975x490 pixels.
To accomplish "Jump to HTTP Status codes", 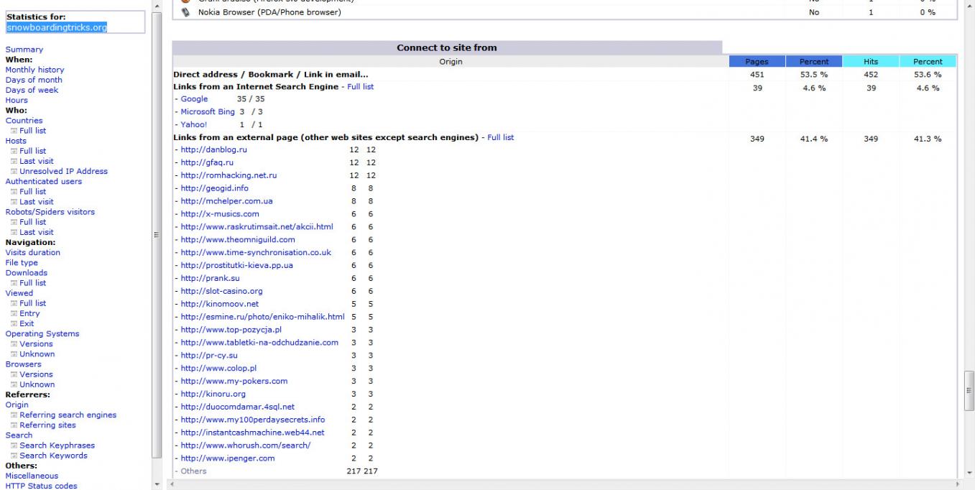I will click(x=41, y=486).
